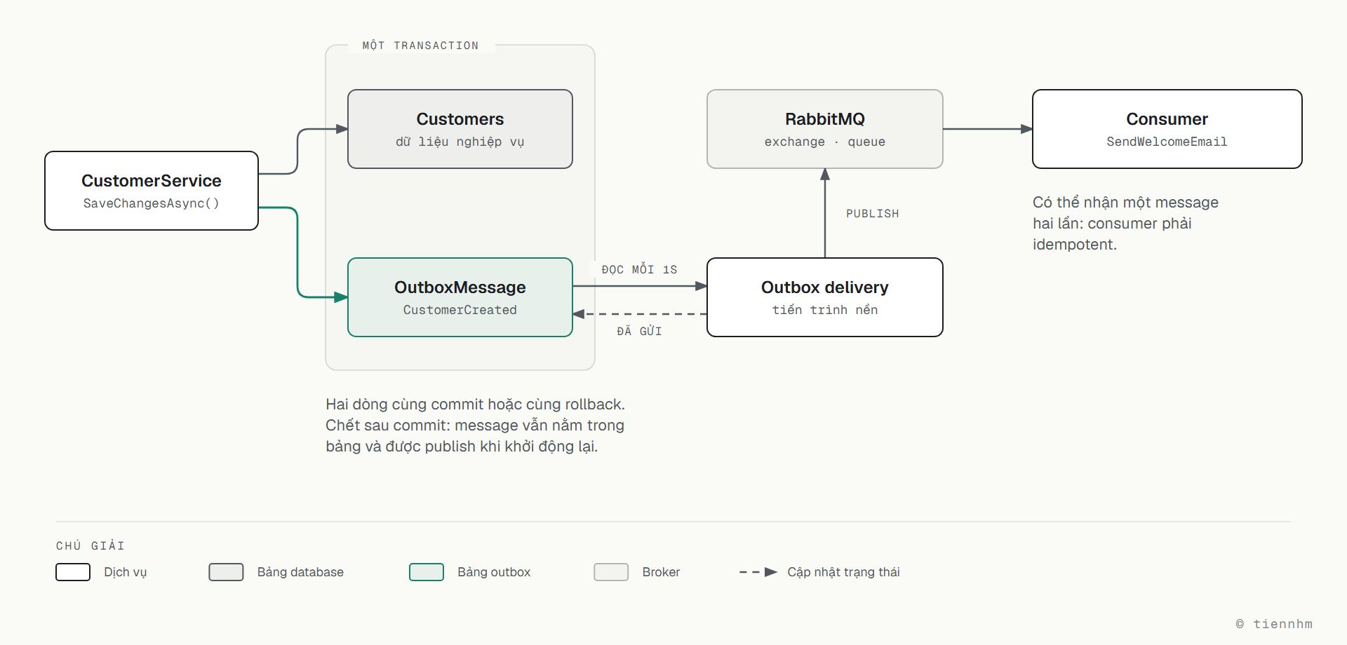The image size is (1347, 645).
Task: Click the OutboxMessage table box
Action: pyautogui.click(x=460, y=297)
